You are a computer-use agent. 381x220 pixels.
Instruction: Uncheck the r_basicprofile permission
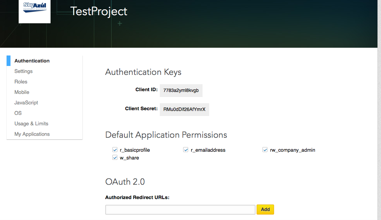click(x=115, y=150)
